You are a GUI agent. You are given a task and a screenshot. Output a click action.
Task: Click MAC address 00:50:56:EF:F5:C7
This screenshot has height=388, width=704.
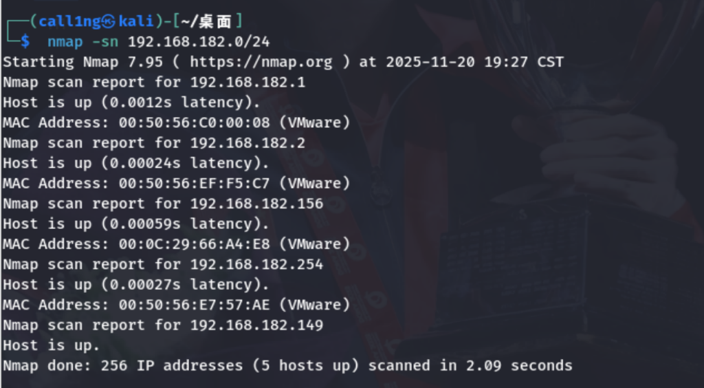point(195,183)
